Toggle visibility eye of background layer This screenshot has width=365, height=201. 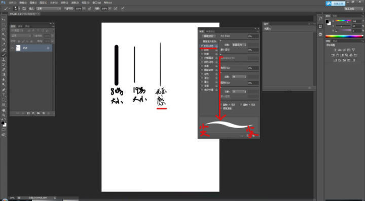(13, 48)
